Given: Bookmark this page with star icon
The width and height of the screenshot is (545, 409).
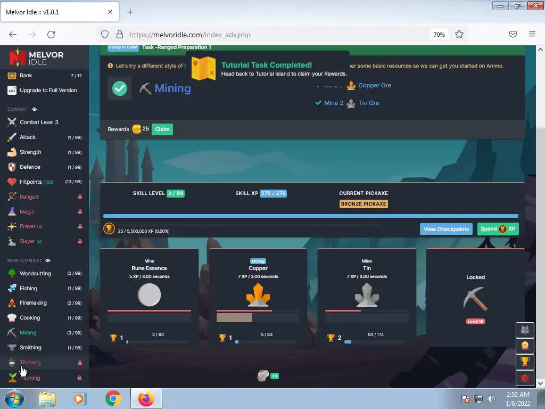Looking at the screenshot, I should click(459, 35).
